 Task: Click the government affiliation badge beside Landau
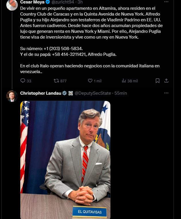pyautogui.click(x=71, y=93)
